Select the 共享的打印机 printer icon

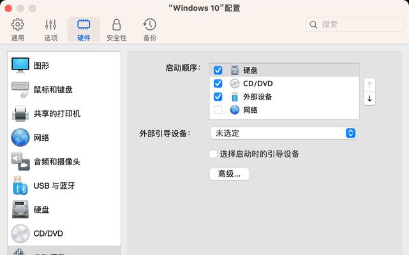pyautogui.click(x=20, y=113)
